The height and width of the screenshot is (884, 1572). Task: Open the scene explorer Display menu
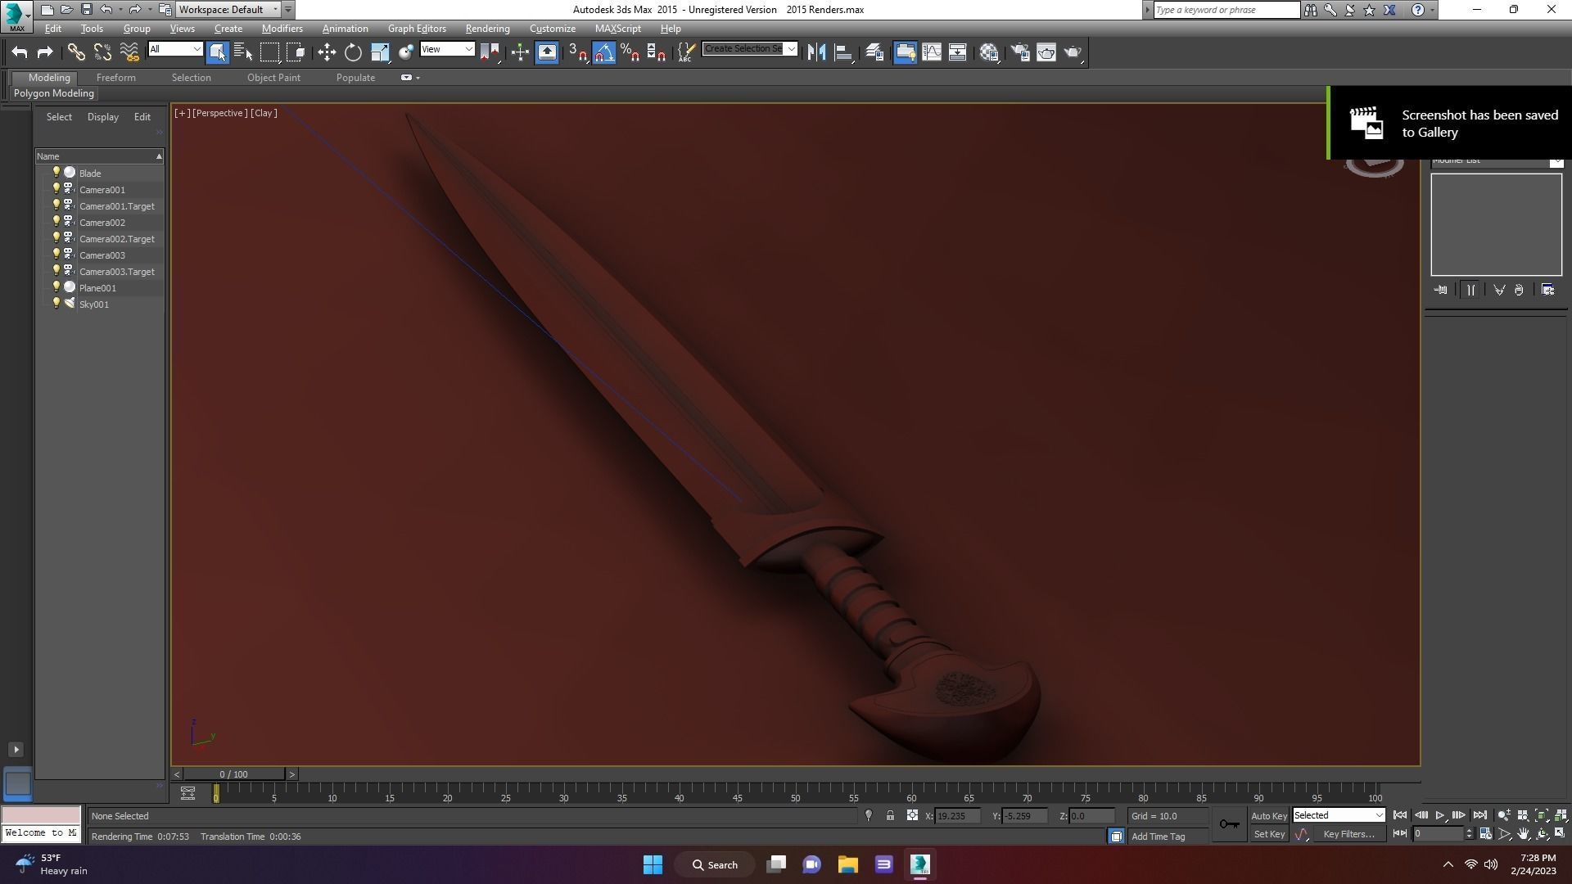103,117
